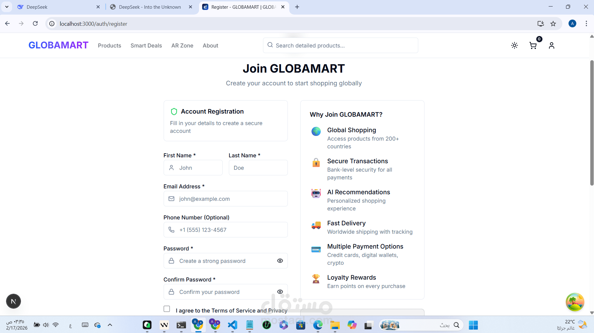Open a new browser tab

pos(297,7)
